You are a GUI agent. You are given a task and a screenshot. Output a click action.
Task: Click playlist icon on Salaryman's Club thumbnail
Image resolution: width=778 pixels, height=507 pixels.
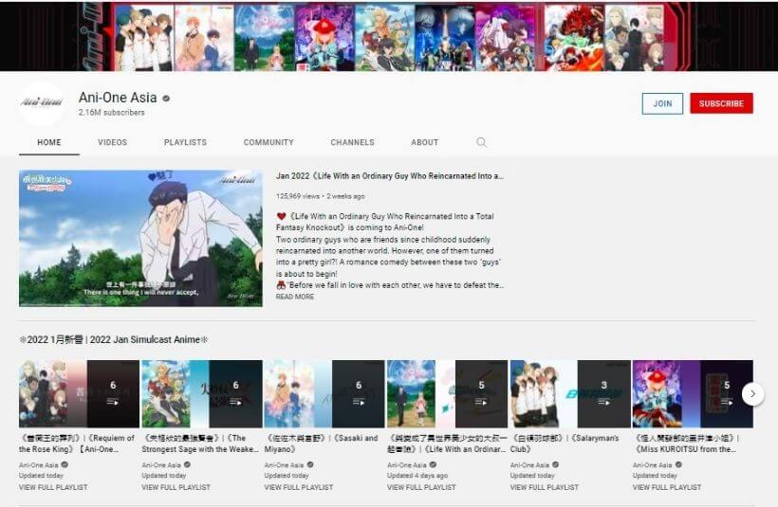(603, 402)
